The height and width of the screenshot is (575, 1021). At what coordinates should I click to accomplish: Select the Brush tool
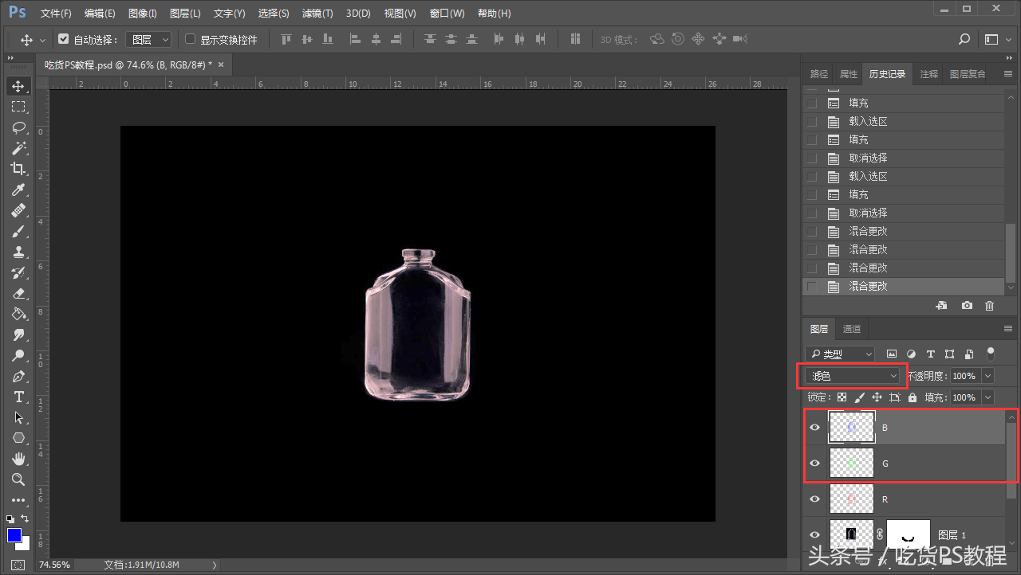click(18, 231)
